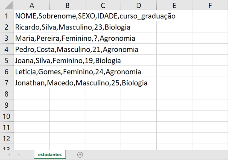228x160 pixels.
Task: Select column F header
Action: [210, 5]
